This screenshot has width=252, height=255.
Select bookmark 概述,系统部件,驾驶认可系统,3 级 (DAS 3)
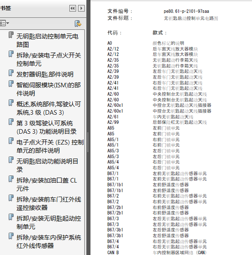tap(49, 108)
